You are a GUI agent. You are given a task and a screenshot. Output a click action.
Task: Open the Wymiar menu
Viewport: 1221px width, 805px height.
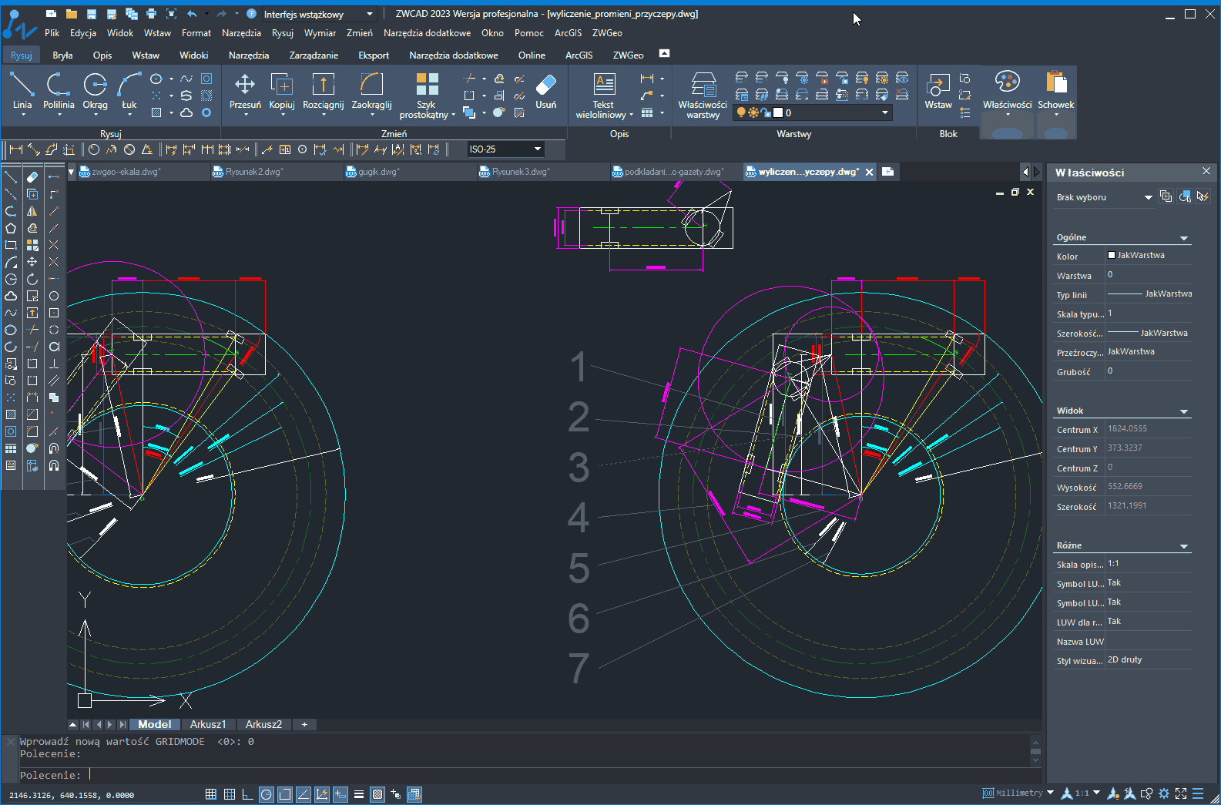[x=320, y=33]
